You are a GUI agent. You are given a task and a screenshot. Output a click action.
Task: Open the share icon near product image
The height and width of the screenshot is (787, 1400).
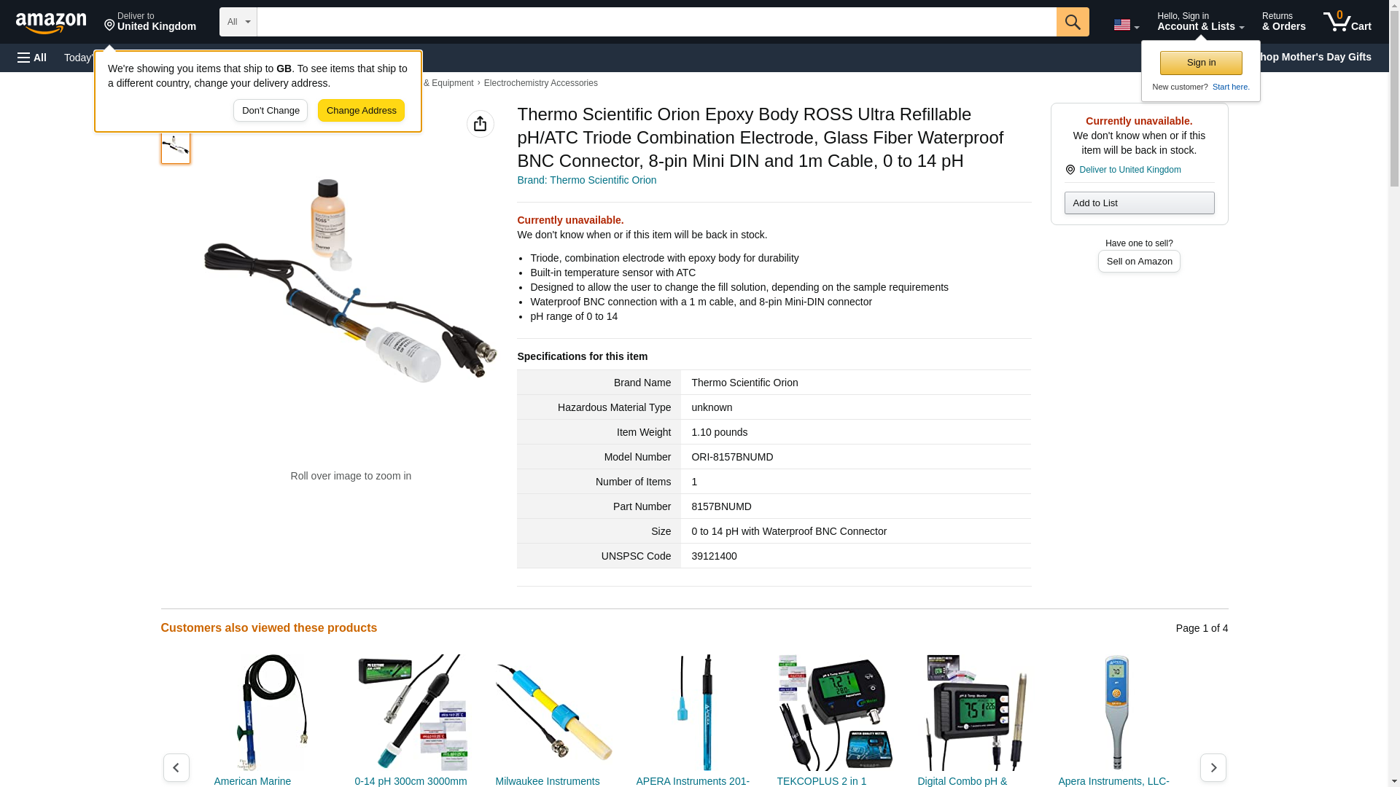[x=480, y=124]
